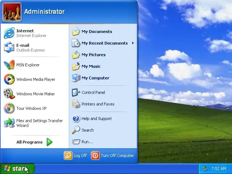Click the Run window icon

coord(76,142)
